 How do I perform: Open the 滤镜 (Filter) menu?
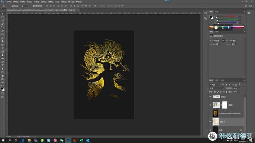pos(51,1)
